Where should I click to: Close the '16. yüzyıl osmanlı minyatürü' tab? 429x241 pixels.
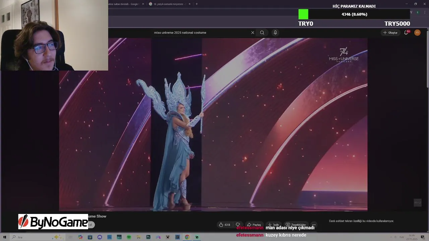pyautogui.click(x=190, y=4)
